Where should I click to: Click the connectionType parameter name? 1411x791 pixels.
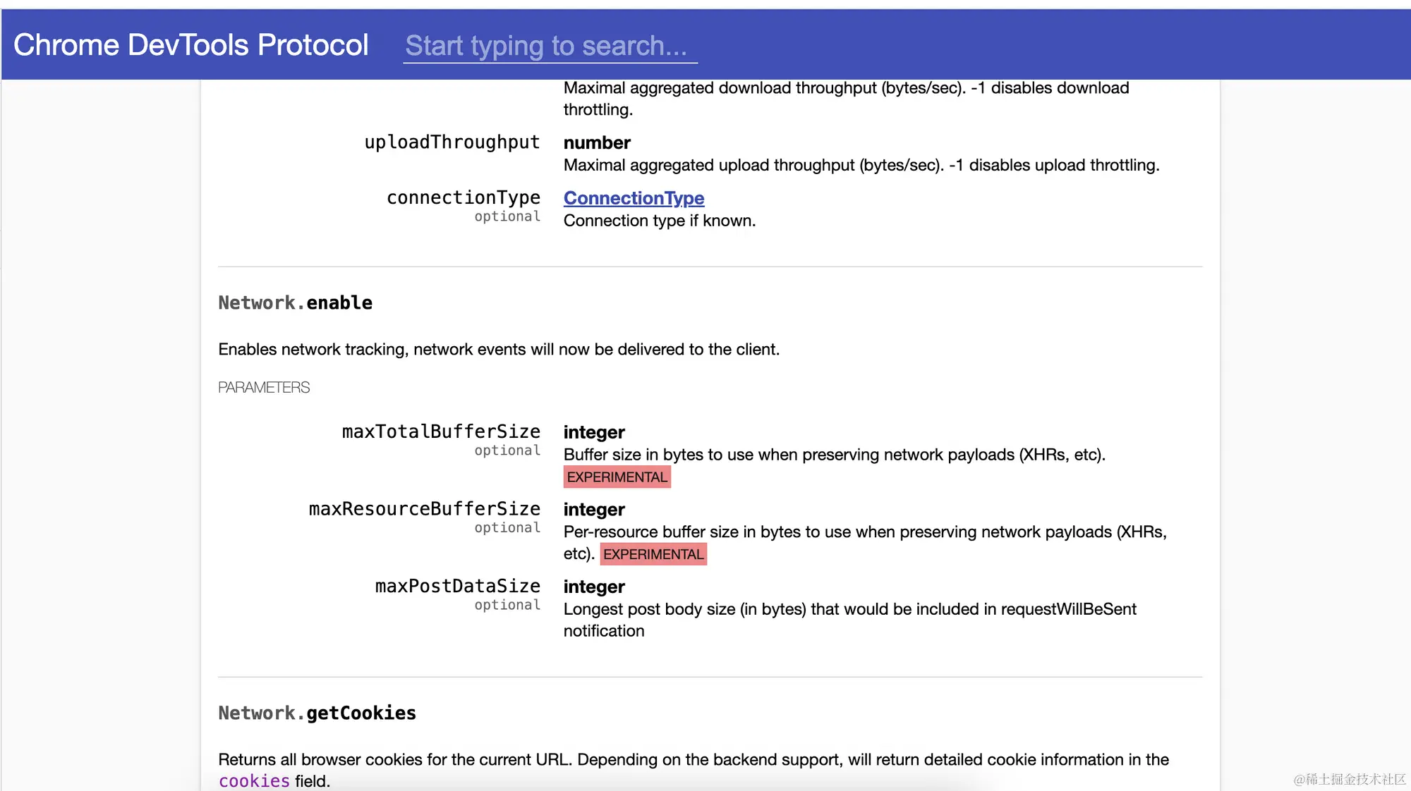pos(463,198)
